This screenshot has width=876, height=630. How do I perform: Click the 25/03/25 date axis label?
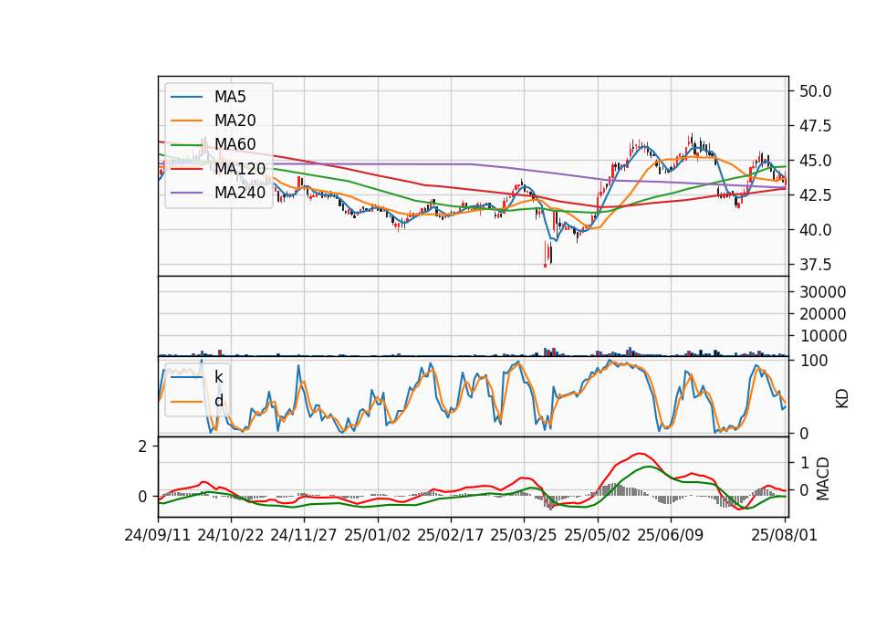point(524,535)
